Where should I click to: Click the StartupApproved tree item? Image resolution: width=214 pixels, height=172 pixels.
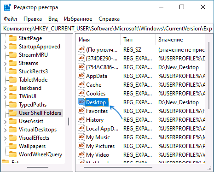point(40,47)
